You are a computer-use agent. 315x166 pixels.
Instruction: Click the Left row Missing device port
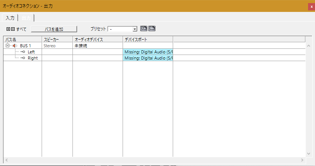pyautogui.click(x=148, y=52)
